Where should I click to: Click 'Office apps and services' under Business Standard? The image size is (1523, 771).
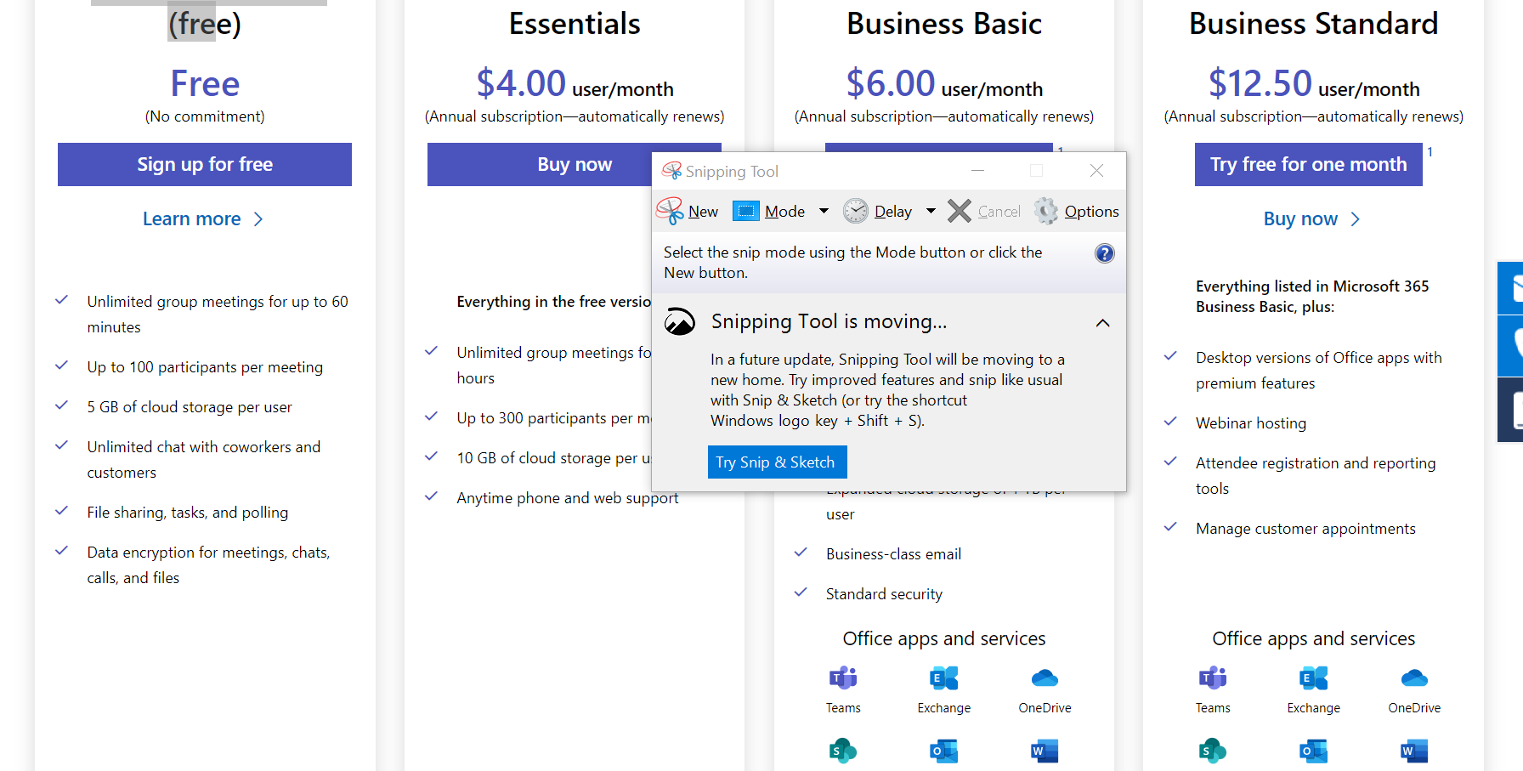pyautogui.click(x=1314, y=638)
